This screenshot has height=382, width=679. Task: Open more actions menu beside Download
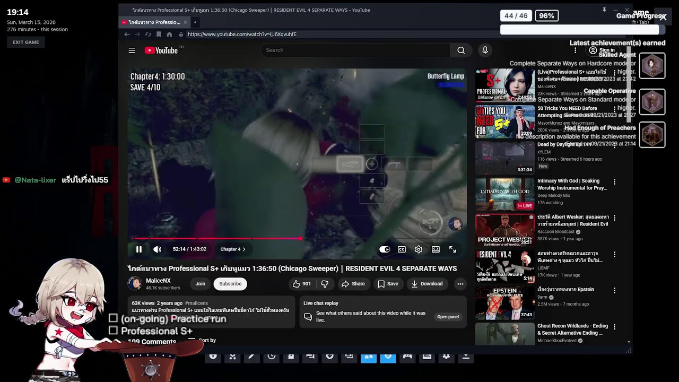pos(460,284)
